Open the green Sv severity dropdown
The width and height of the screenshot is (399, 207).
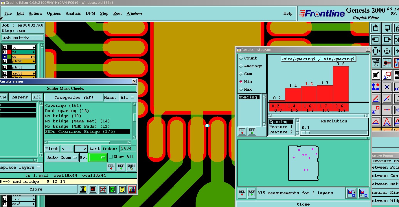tap(98, 157)
